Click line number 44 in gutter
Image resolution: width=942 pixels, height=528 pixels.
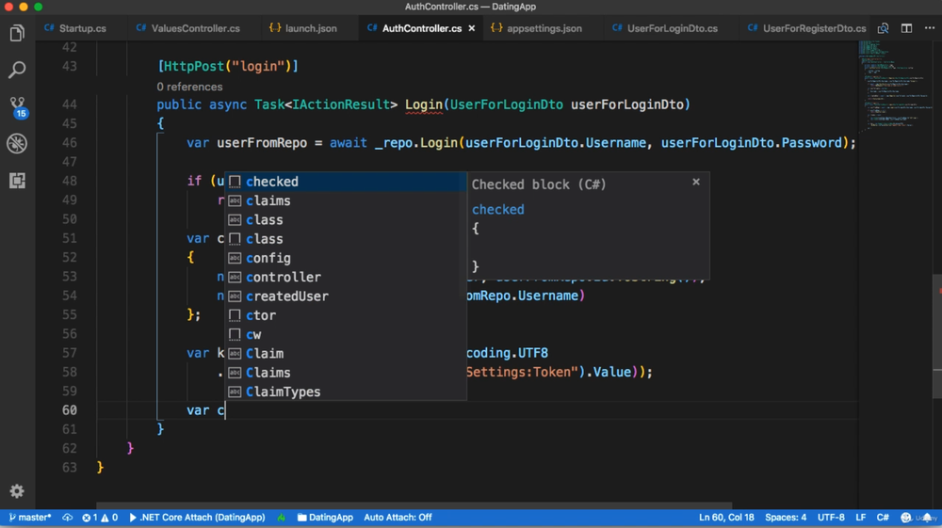coord(69,104)
